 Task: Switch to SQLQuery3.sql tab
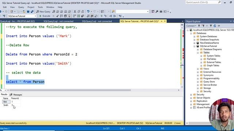(58, 21)
